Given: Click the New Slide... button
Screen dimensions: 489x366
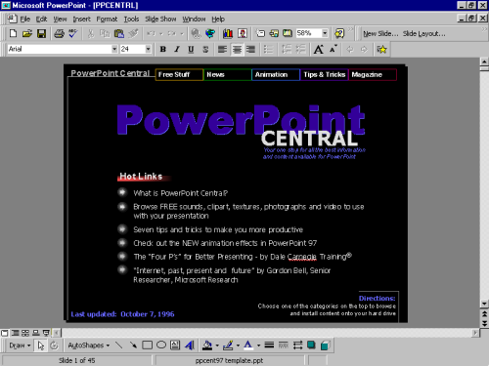Looking at the screenshot, I should pyautogui.click(x=380, y=33).
